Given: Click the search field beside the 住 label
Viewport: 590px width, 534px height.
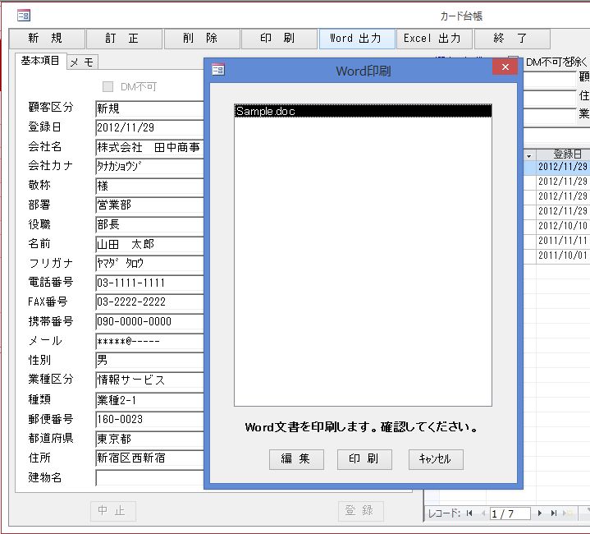Looking at the screenshot, I should (x=550, y=97).
